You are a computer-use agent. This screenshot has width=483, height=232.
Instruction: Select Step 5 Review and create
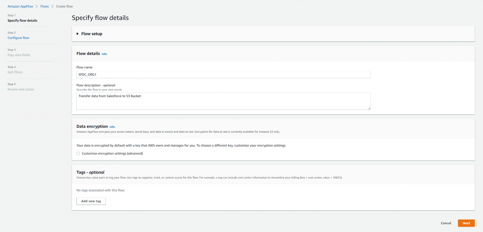[x=21, y=89]
